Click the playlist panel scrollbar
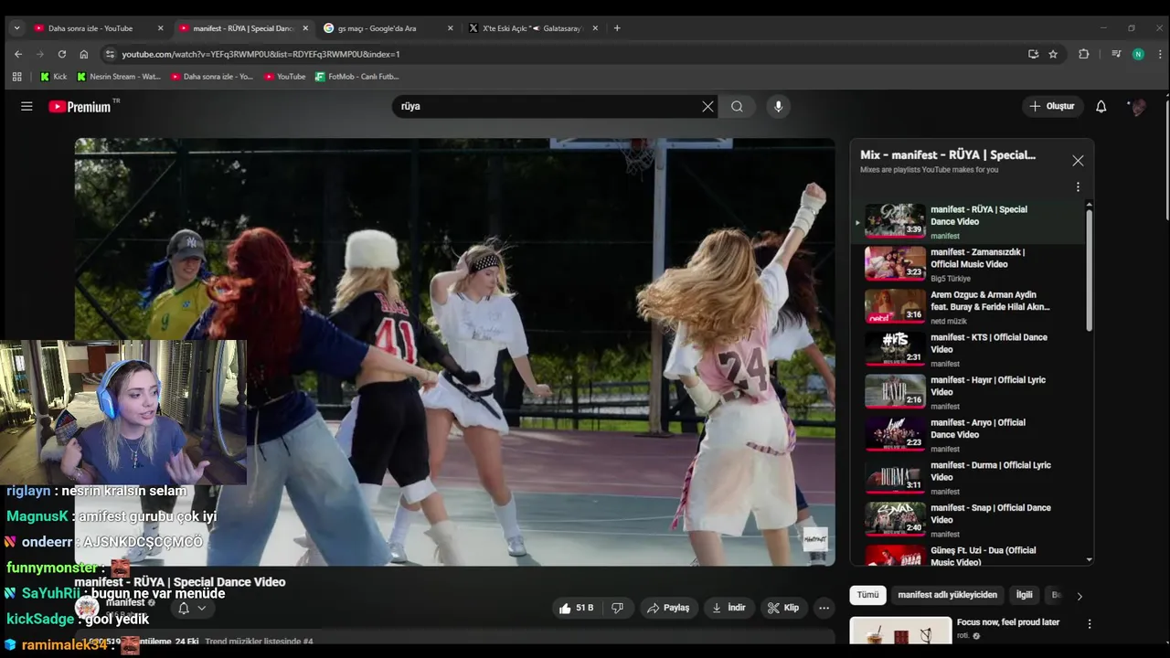Image resolution: width=1170 pixels, height=658 pixels. pos(1089,270)
